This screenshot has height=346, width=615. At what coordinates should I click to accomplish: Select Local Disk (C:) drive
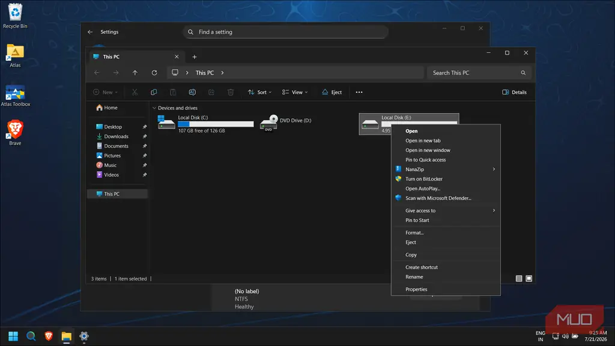205,124
